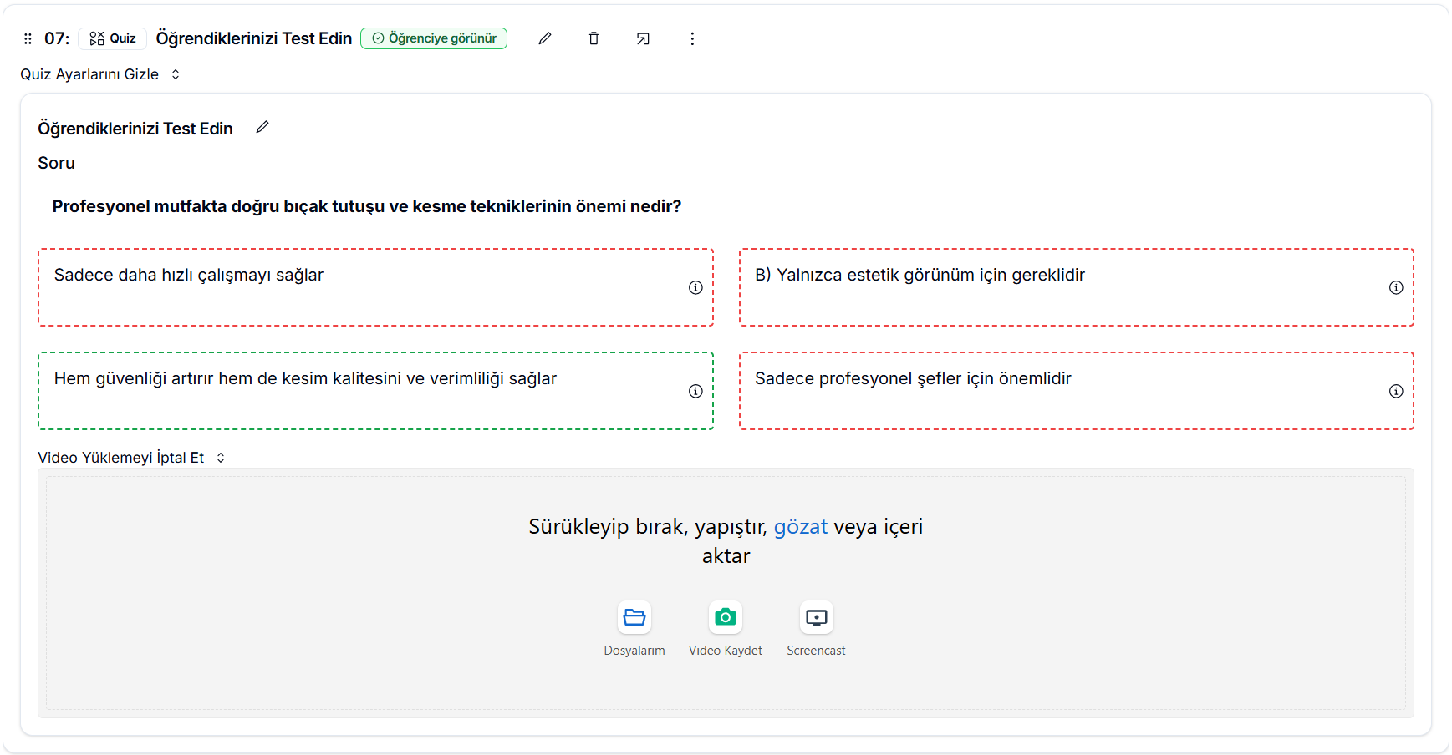Image resolution: width=1452 pixels, height=755 pixels.
Task: Click the 'Soru' label
Action: click(x=56, y=163)
